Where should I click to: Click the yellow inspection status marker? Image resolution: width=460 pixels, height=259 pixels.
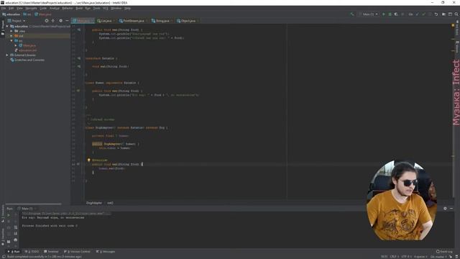point(453,26)
